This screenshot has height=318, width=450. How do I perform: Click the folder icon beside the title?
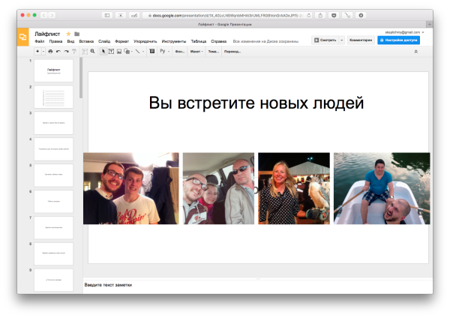coord(77,34)
